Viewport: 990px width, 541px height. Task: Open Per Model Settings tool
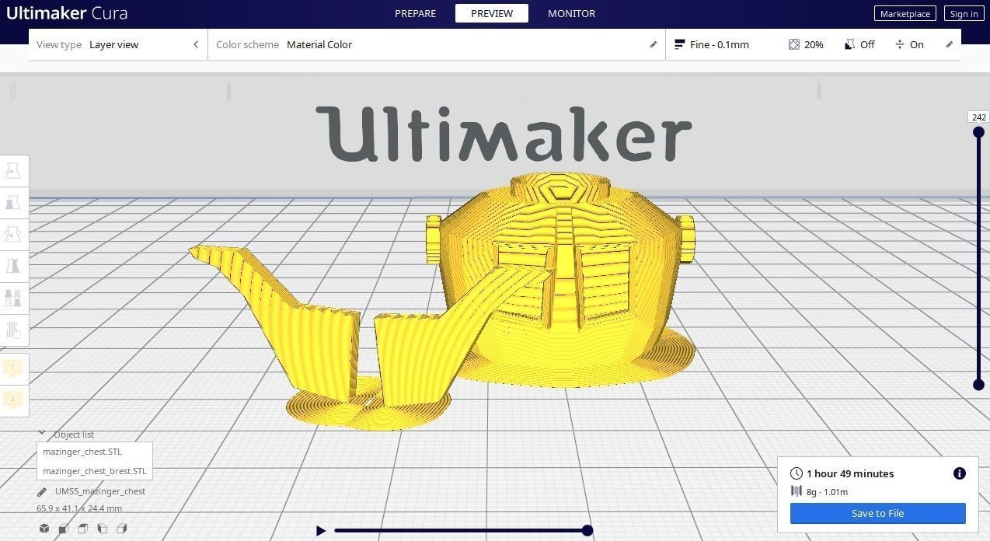tap(13, 298)
